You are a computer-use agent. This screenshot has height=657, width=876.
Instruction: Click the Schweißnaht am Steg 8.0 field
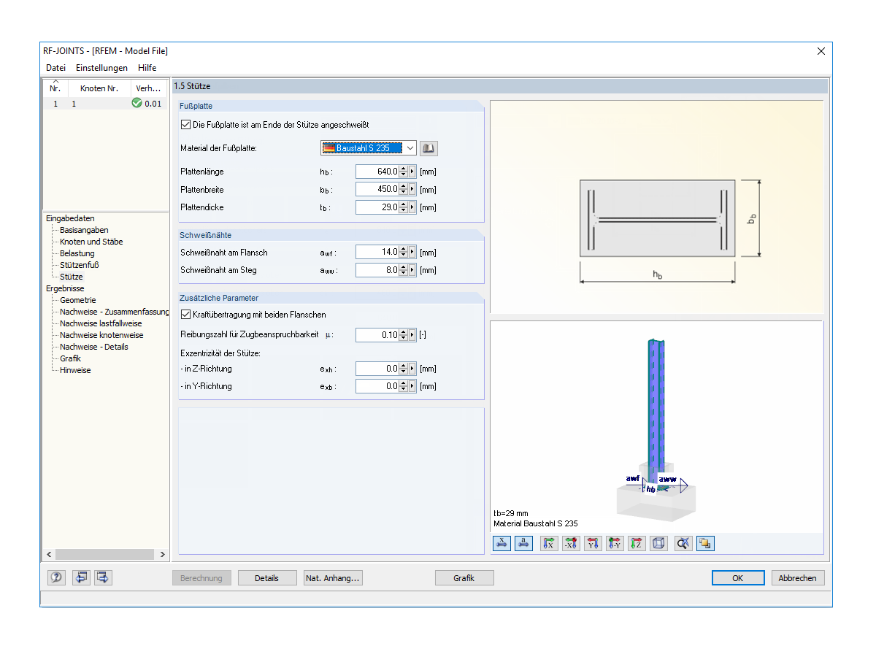point(377,269)
